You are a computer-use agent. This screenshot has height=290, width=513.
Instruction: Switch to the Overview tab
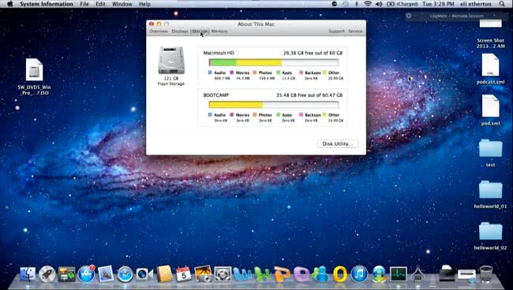tap(159, 32)
